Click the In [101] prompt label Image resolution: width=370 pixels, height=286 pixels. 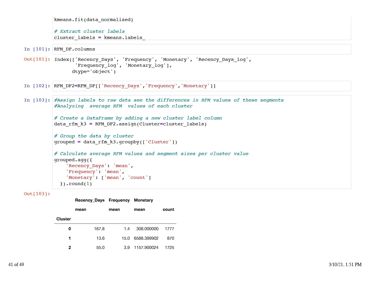[x=37, y=49]
